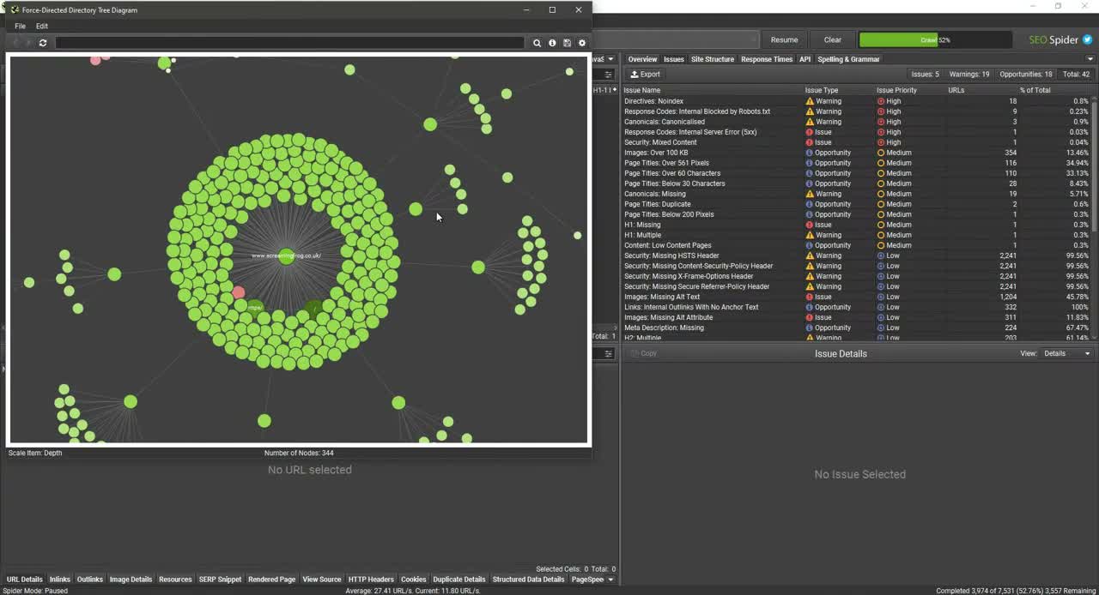Open the info icon in diagram toolbar

(552, 43)
